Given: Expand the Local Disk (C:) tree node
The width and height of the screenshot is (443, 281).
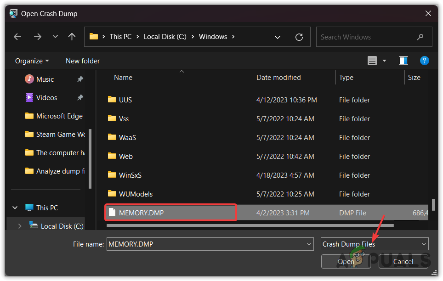Looking at the screenshot, I should [x=19, y=226].
